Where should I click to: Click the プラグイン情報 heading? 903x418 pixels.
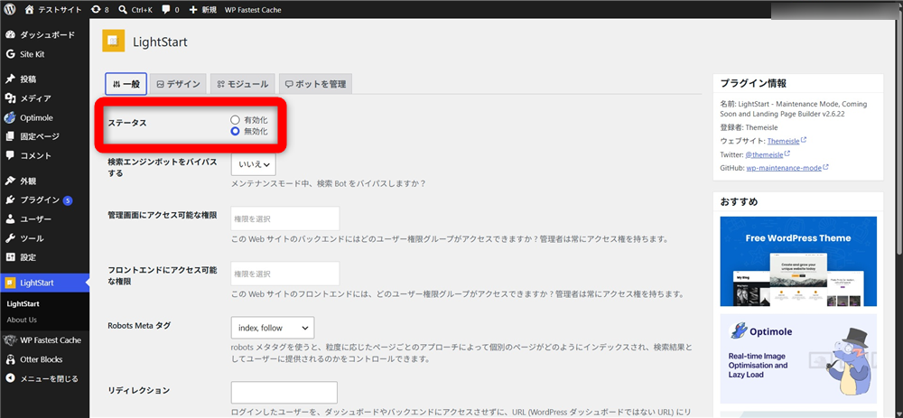pos(753,83)
